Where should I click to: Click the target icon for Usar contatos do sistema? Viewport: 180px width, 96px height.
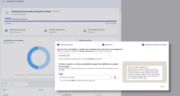click(x=85, y=31)
